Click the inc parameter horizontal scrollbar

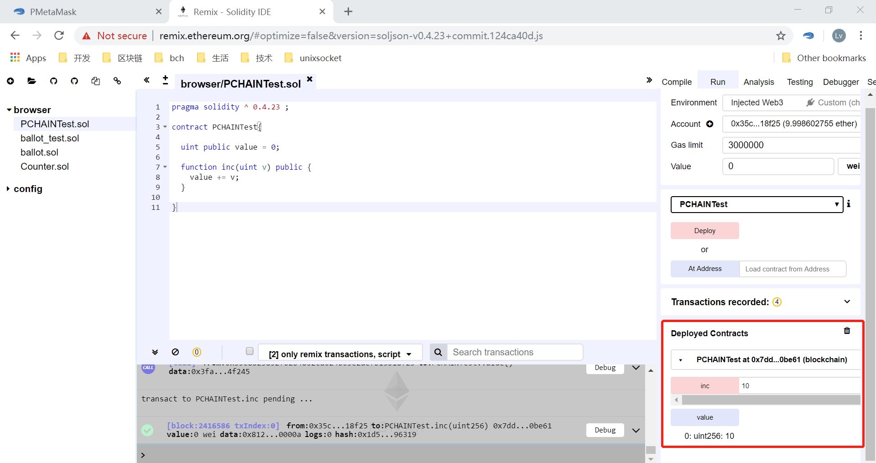(770, 400)
